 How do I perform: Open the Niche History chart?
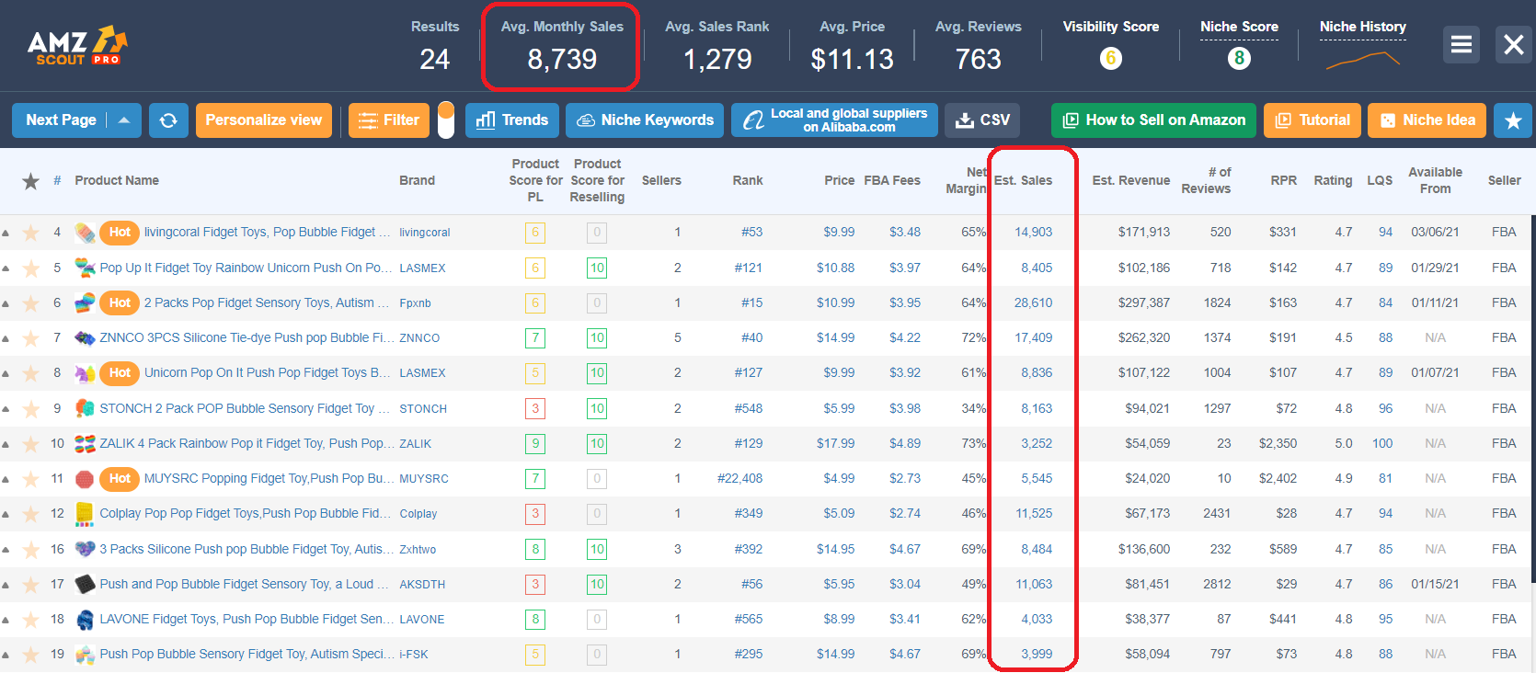(x=1362, y=60)
